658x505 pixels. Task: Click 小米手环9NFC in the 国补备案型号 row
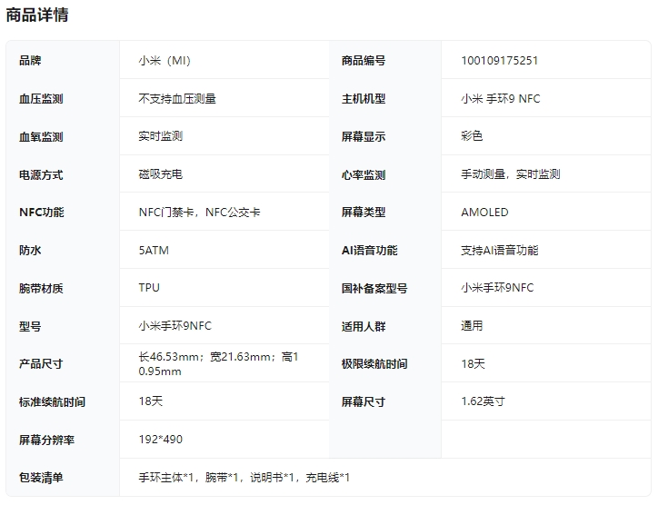point(497,288)
